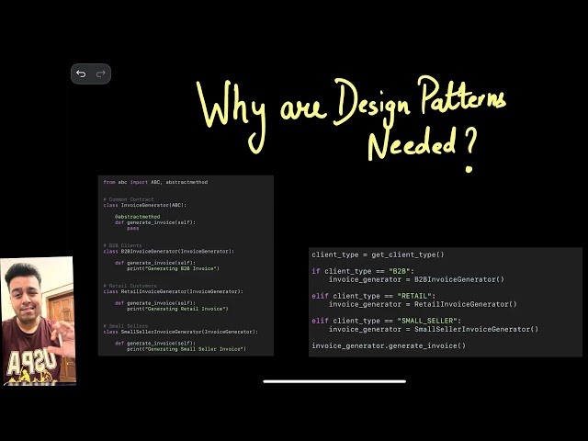Click 'if client_type == "B2B":' line
The height and width of the screenshot is (441, 588).
pyautogui.click(x=363, y=271)
